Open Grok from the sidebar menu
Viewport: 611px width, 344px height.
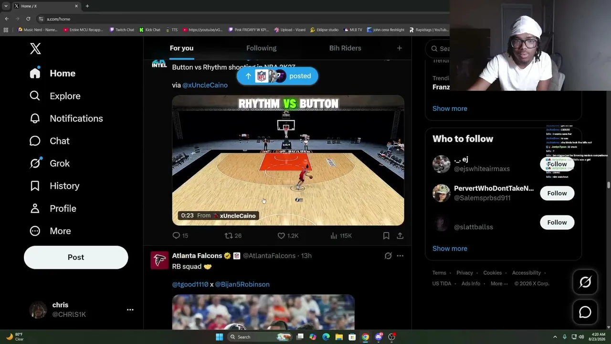(x=49, y=163)
